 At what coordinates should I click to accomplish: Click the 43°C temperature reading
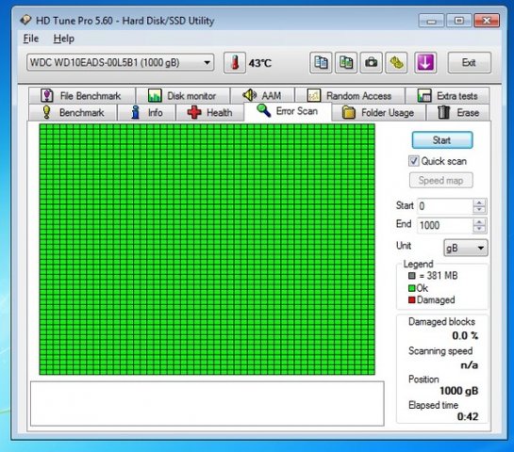point(260,63)
